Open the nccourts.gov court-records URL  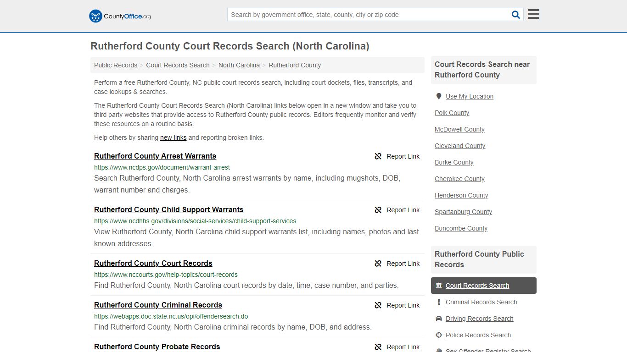166,275
